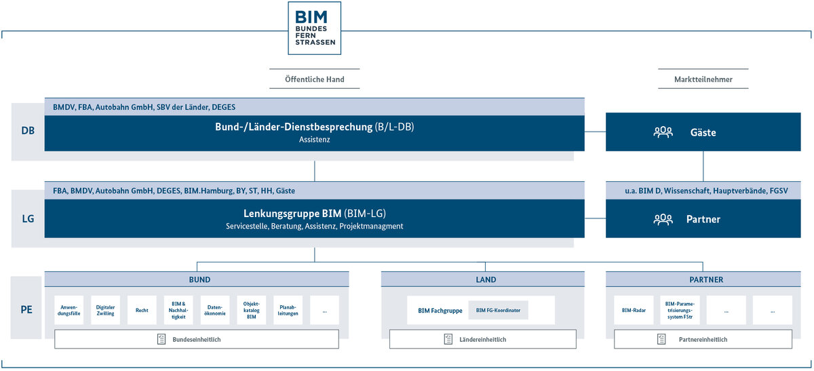Click the Assistenz subtitle under B/L-DB

coord(315,140)
